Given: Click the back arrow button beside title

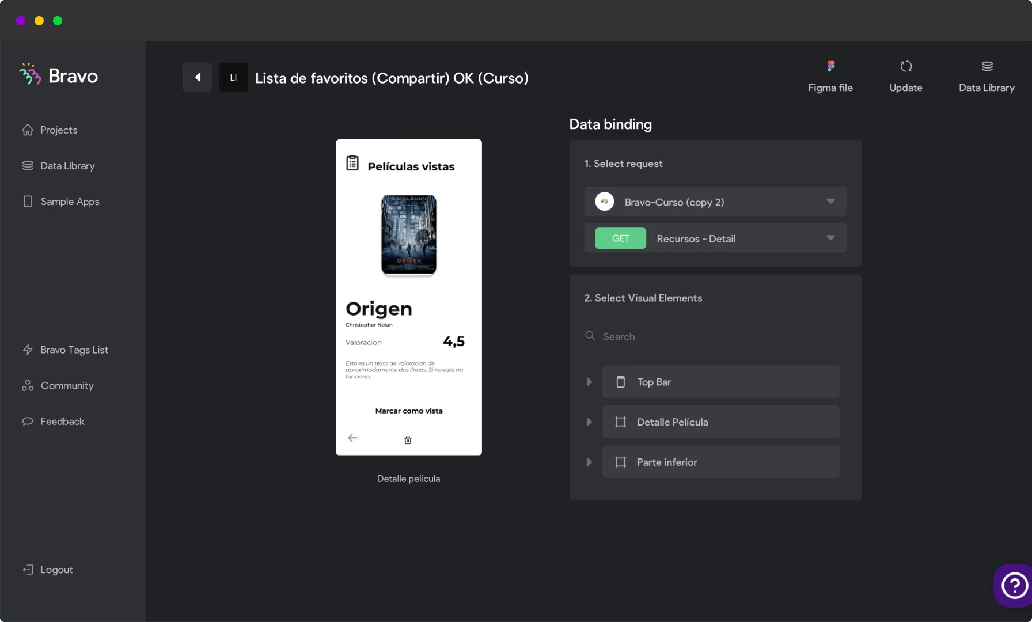Looking at the screenshot, I should click(197, 77).
